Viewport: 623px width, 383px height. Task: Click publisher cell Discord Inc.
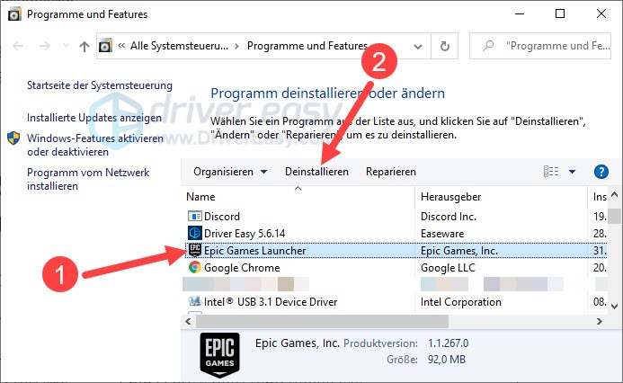[449, 217]
